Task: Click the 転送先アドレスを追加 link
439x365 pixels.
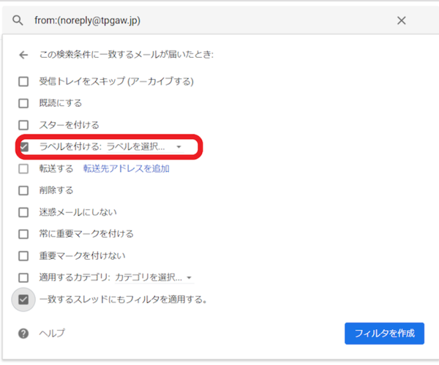Action: tap(127, 168)
